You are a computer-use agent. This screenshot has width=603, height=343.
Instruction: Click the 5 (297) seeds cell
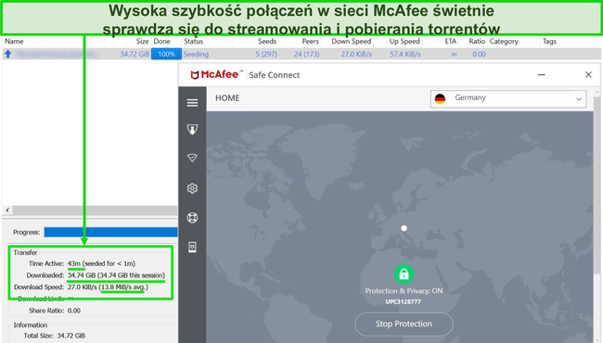pos(266,54)
